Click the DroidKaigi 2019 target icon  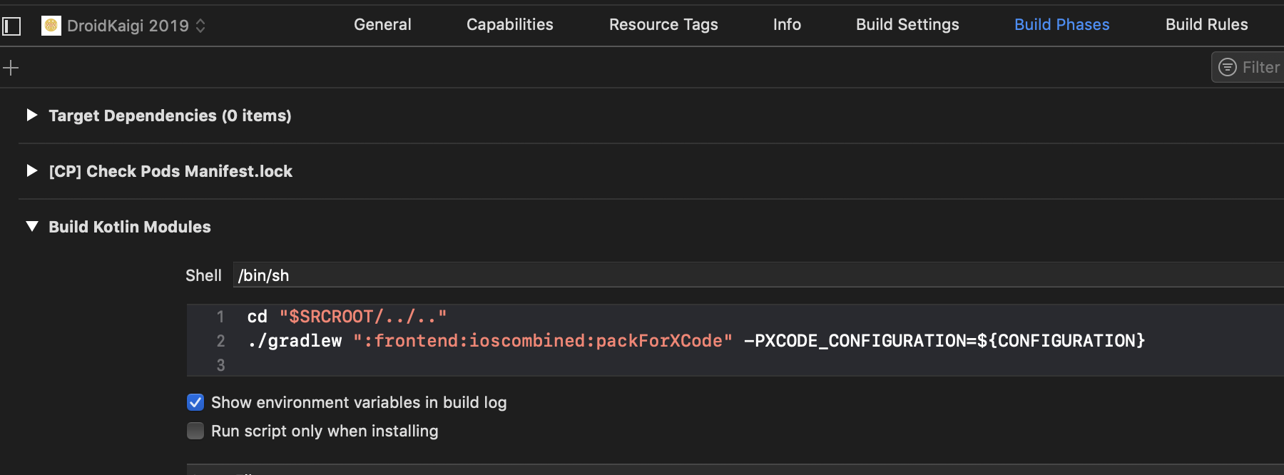tap(51, 26)
